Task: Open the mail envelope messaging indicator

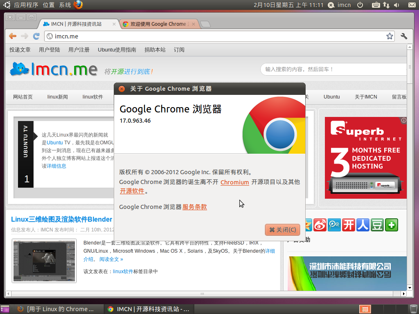Action: [412, 5]
